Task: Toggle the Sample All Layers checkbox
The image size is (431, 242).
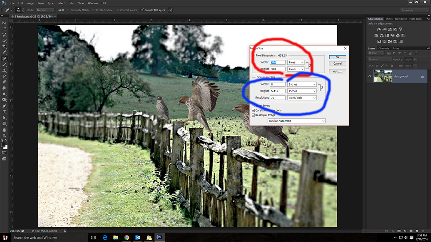Action: tap(142, 10)
